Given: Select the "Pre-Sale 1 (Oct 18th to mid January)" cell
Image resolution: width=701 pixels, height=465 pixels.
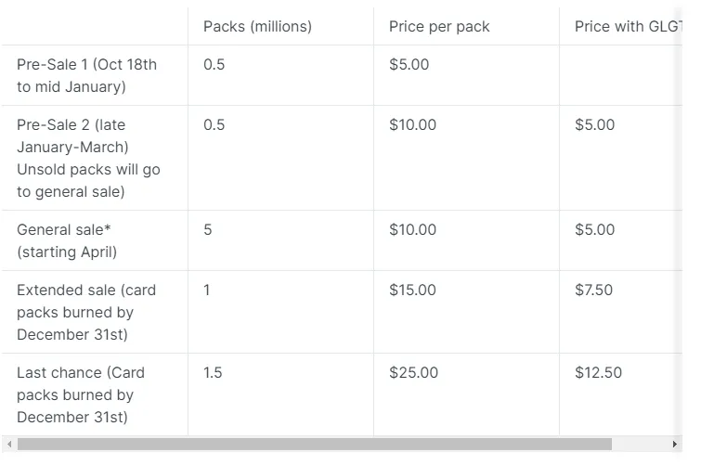Looking at the screenshot, I should tap(86, 75).
